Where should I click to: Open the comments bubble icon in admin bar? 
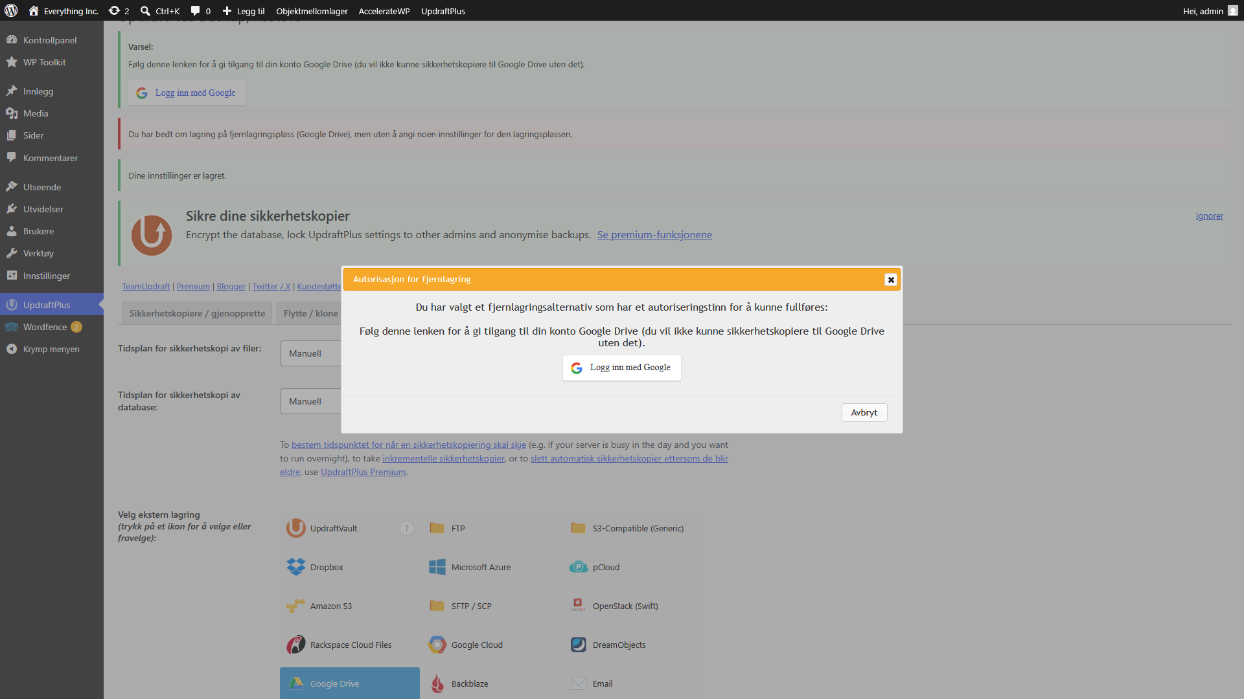click(195, 10)
